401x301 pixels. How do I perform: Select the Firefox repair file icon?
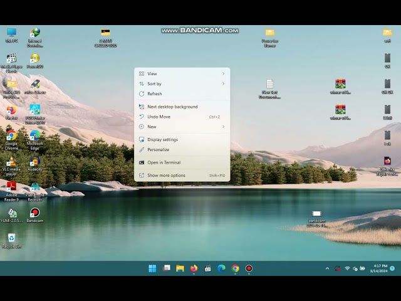point(387,166)
